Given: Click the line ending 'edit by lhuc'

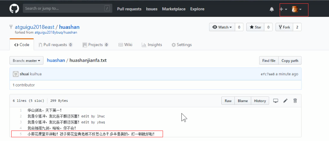Looking at the screenshot, I should click(x=66, y=116).
